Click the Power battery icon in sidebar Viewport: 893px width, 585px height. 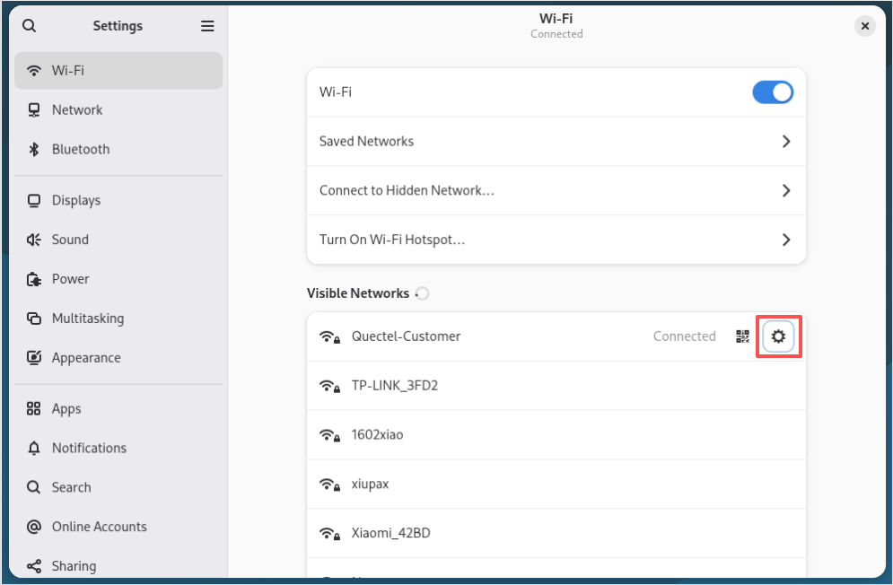(x=34, y=279)
